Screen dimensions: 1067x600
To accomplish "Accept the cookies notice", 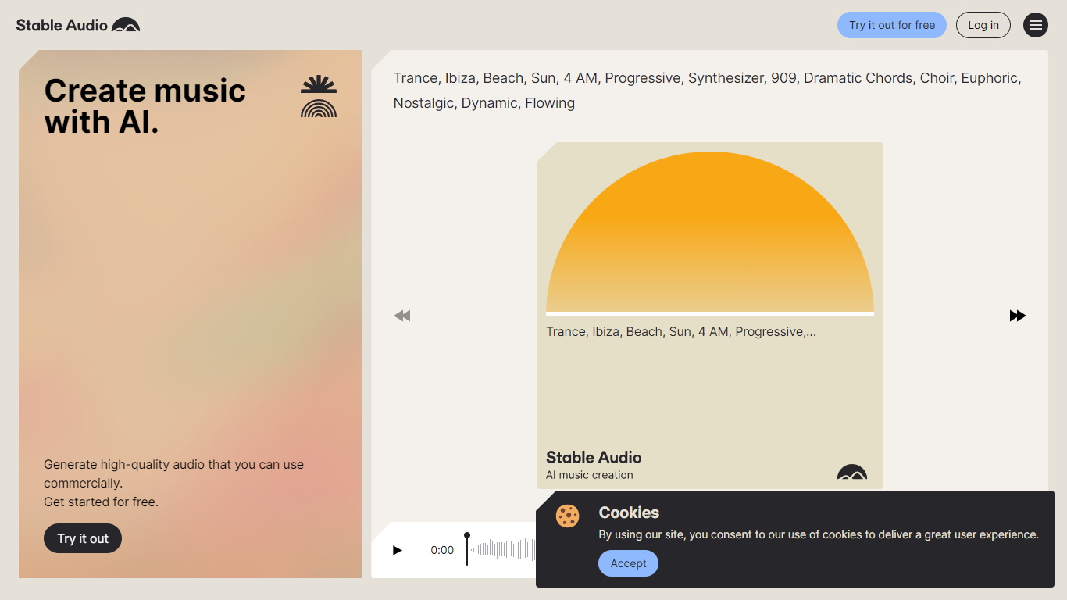I will tap(628, 563).
